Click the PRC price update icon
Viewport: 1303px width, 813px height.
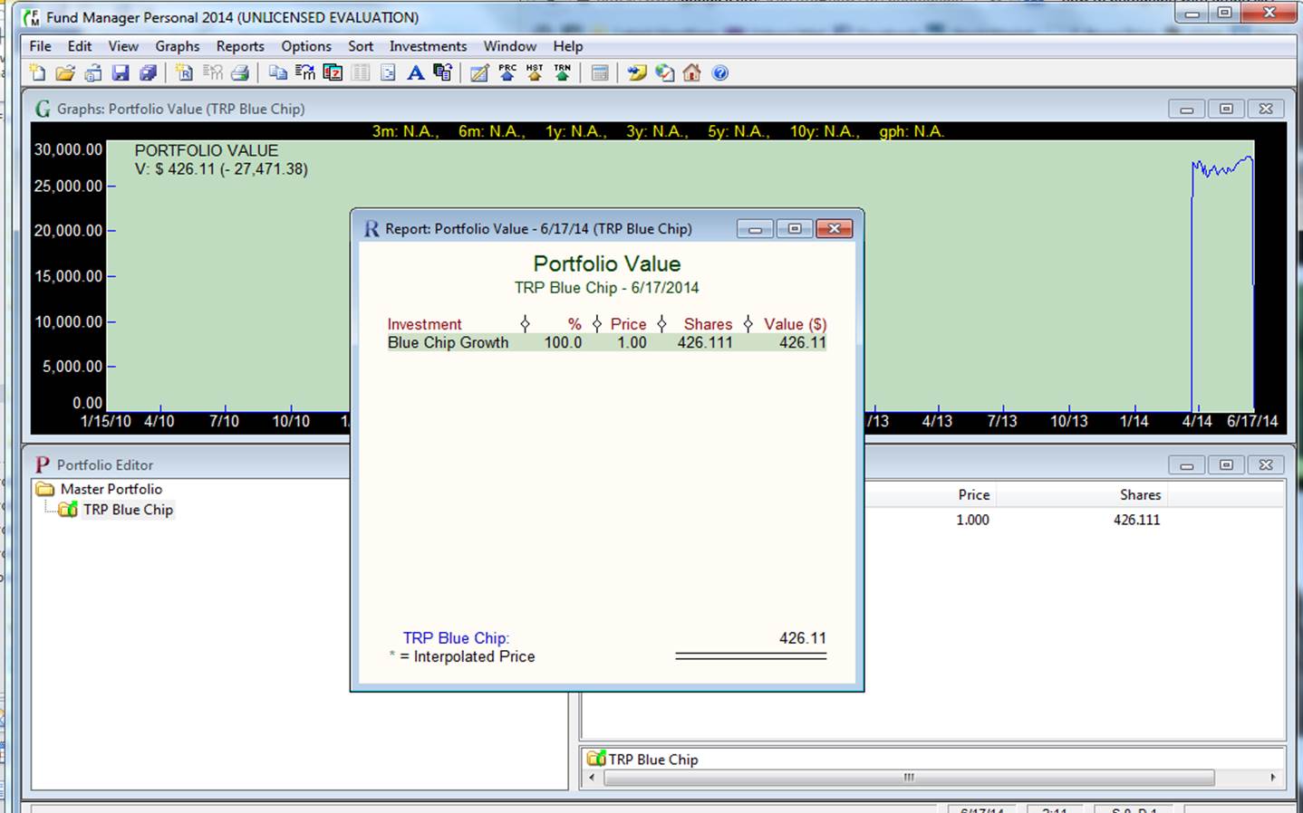coord(507,73)
